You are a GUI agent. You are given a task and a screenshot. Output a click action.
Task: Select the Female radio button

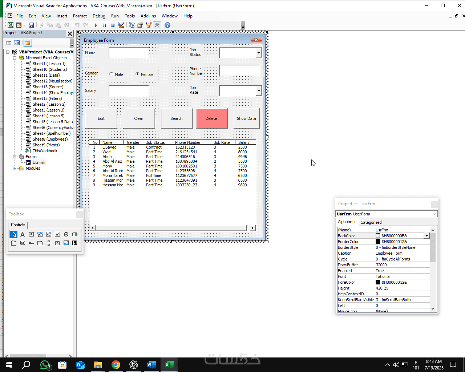click(x=137, y=74)
